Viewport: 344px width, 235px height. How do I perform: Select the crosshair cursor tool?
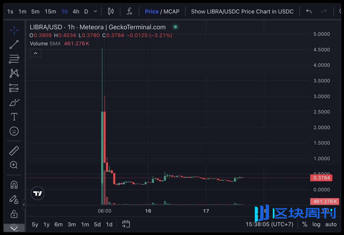(14, 30)
